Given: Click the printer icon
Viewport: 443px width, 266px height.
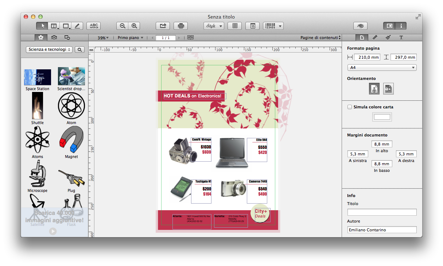Looking at the screenshot, I should 180,26.
